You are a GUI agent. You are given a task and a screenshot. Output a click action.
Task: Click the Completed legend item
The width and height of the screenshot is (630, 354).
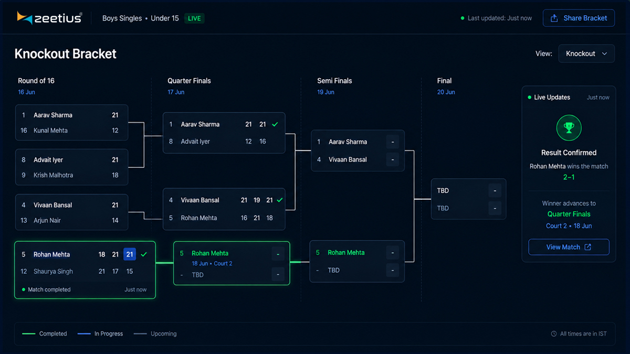[x=45, y=334]
